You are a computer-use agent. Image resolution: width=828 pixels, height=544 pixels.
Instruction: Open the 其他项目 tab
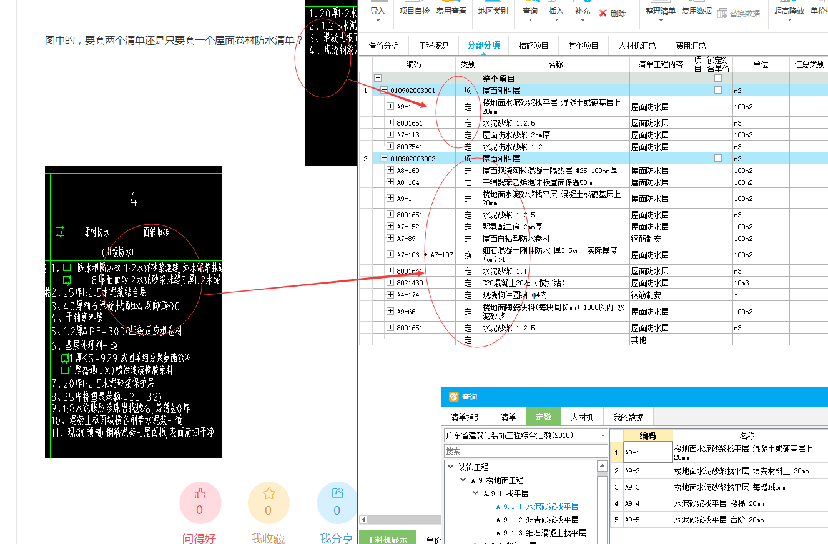click(583, 46)
